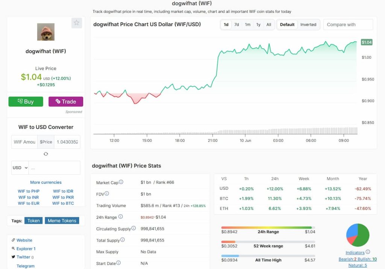Viewport: 385px width, 269px height.
Task: Click the dogwifhat coin logo image
Action: point(46,32)
